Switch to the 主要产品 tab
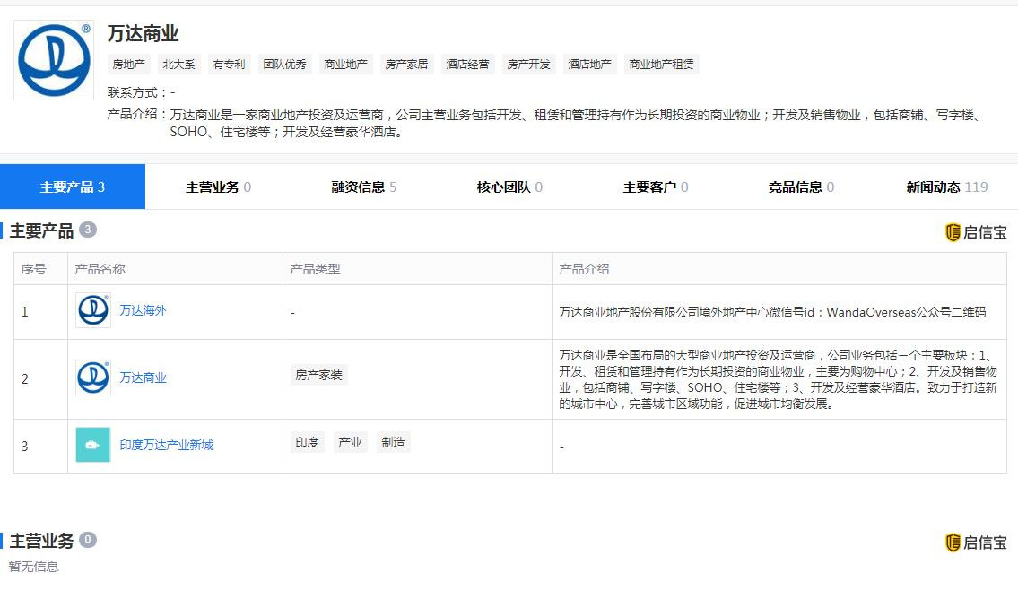 [73, 187]
